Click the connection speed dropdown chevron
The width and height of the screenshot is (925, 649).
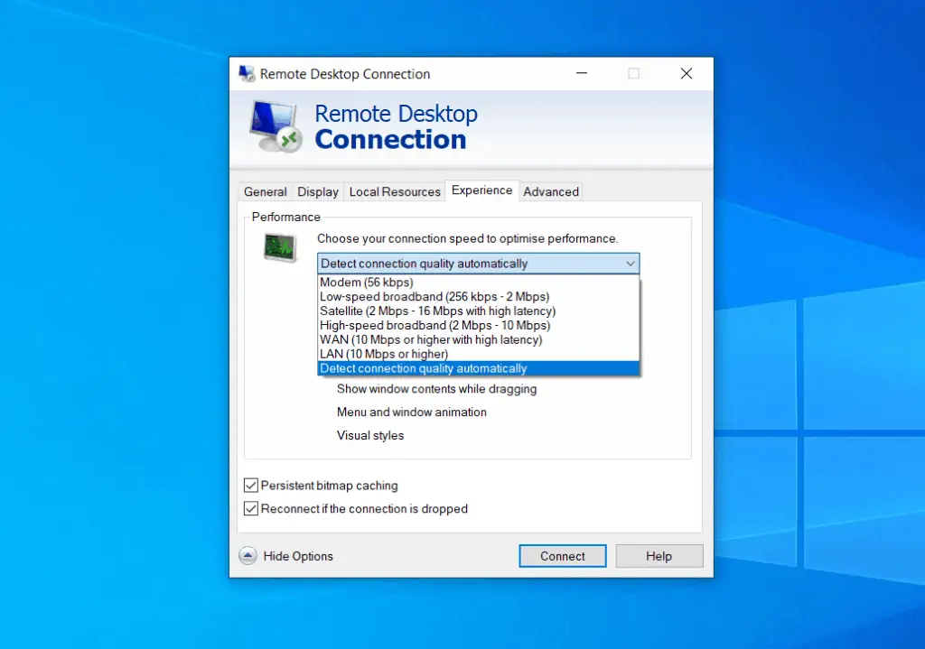click(631, 263)
